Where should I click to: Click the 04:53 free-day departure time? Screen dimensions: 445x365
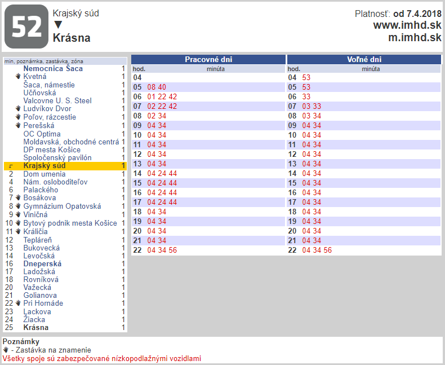306,77
